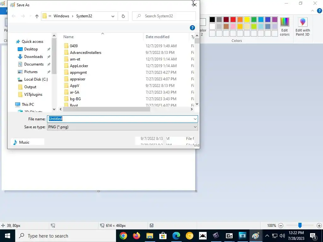Viewport: 323px width, 242px height.
Task: Open Microsoft Store from taskbar
Action: [163, 236]
